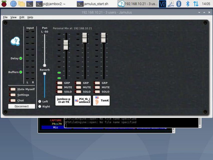Click the jambox-pi3-at-TK fader knob
213x160 pixels.
[x=66, y=45]
